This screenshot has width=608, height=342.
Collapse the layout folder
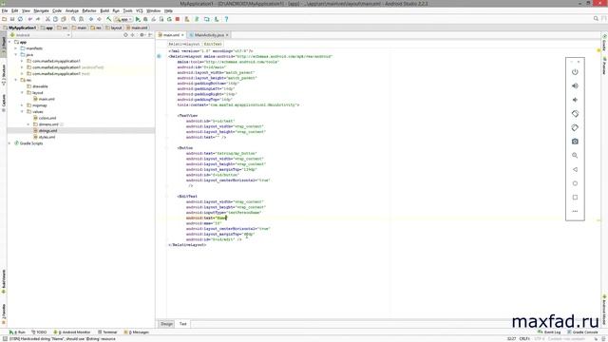coord(22,93)
